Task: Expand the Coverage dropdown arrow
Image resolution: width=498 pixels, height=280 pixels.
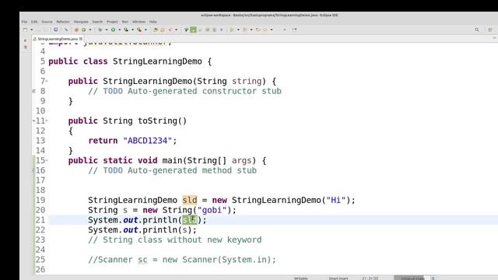Action: (x=132, y=30)
